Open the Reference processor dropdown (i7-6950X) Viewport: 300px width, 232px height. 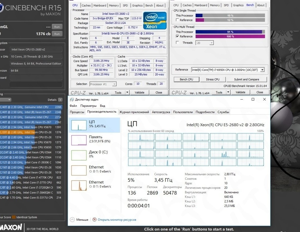[x=262, y=70]
